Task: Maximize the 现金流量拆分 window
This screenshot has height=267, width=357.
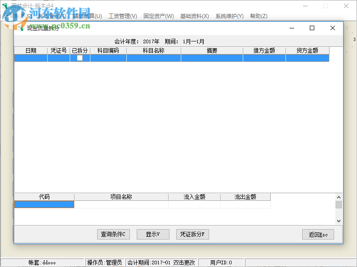Action: (312, 28)
